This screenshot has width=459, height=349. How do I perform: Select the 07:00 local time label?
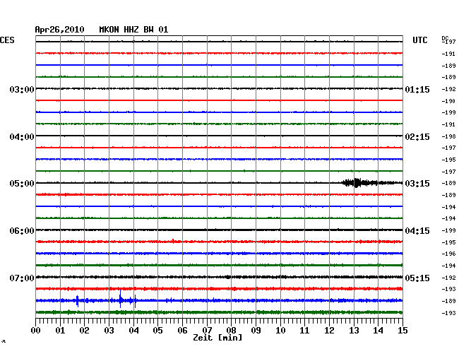pos(22,278)
